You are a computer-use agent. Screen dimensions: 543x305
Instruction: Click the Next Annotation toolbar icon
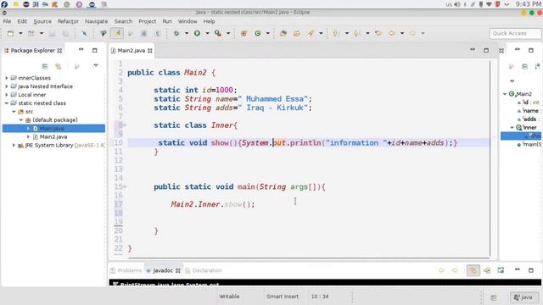tap(336, 33)
